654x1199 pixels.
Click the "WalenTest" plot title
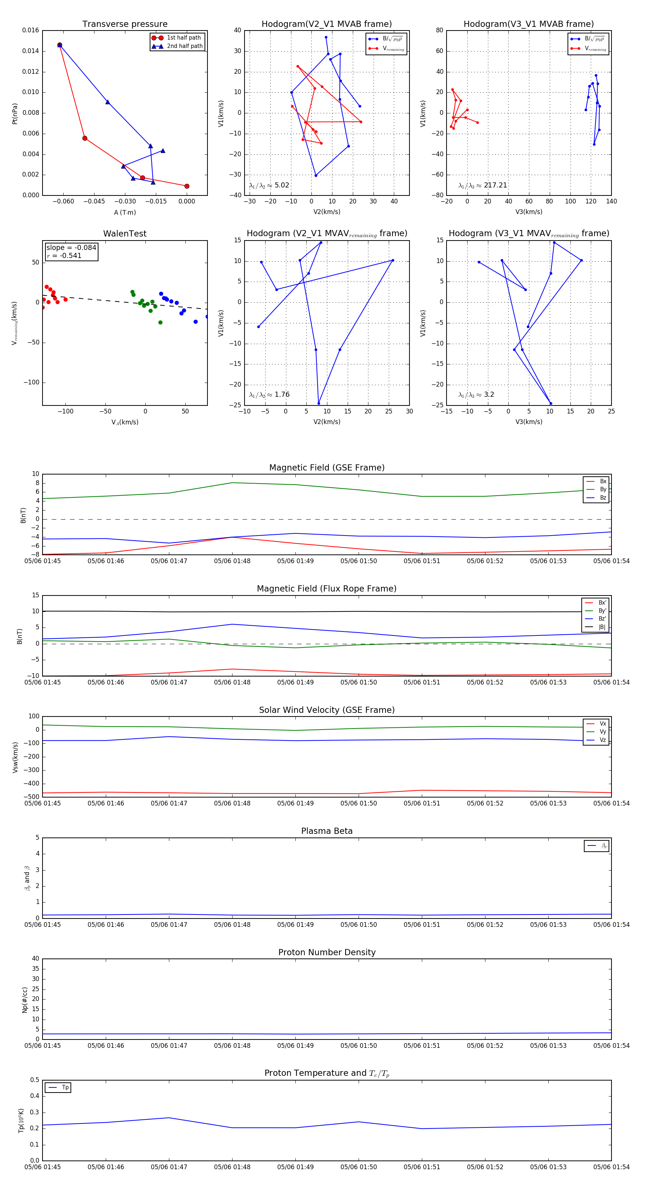[x=125, y=234]
